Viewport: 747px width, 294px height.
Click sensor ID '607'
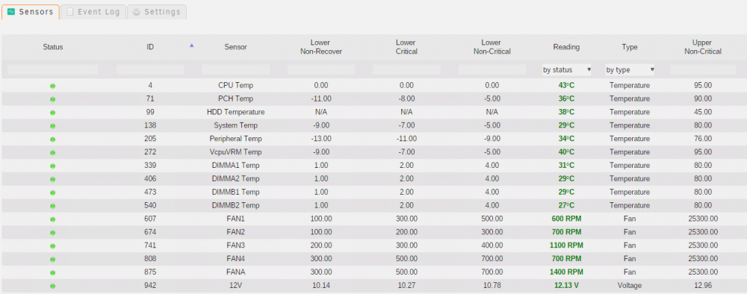click(x=150, y=219)
